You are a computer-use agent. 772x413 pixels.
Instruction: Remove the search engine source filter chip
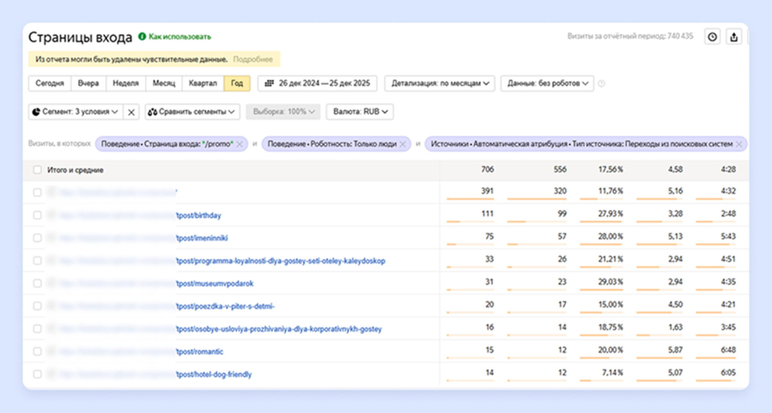(x=739, y=144)
